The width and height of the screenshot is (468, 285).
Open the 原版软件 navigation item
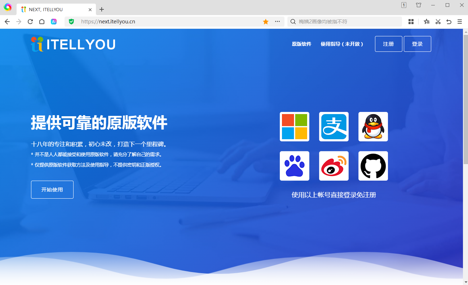click(301, 44)
